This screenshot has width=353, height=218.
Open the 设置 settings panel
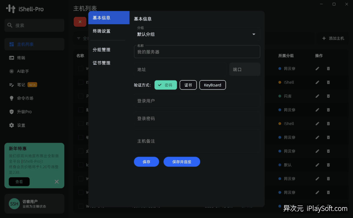(x=21, y=125)
